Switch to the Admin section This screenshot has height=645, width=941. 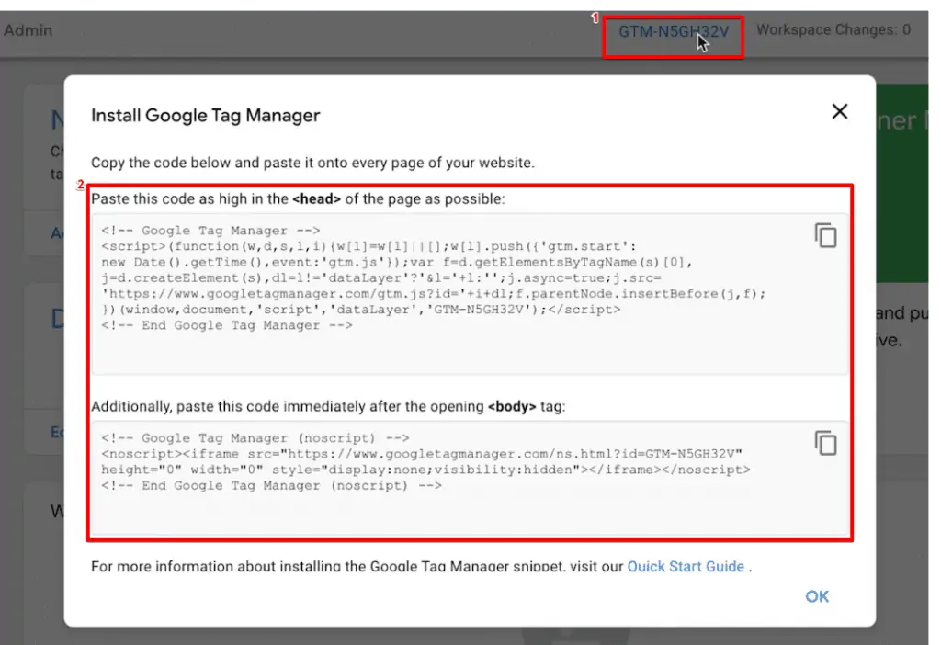point(28,29)
